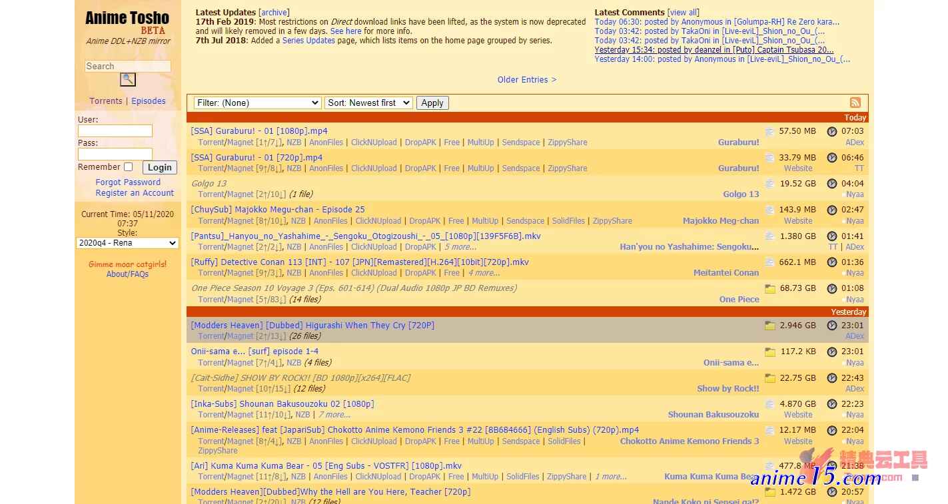
Task: Click clock icon beside 01:41
Action: coord(832,236)
